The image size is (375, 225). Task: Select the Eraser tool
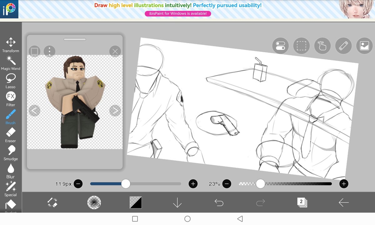tap(11, 135)
